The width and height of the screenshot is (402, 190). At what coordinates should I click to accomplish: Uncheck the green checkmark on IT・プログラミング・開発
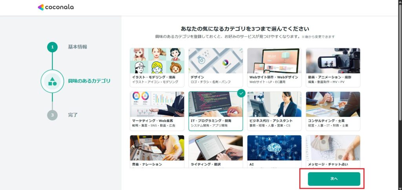pos(241,93)
